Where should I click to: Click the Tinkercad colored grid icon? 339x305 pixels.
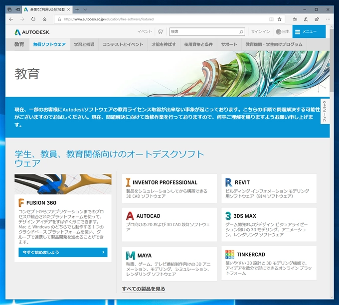point(230,255)
